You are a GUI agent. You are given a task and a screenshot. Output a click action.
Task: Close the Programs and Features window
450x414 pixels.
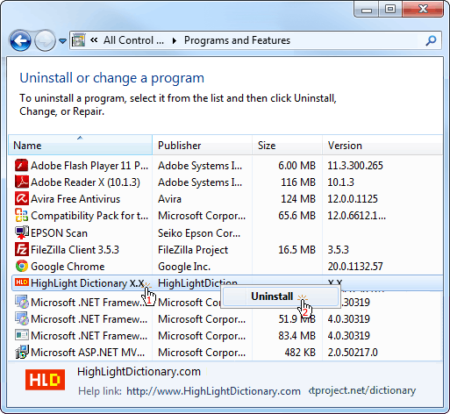pos(423,10)
